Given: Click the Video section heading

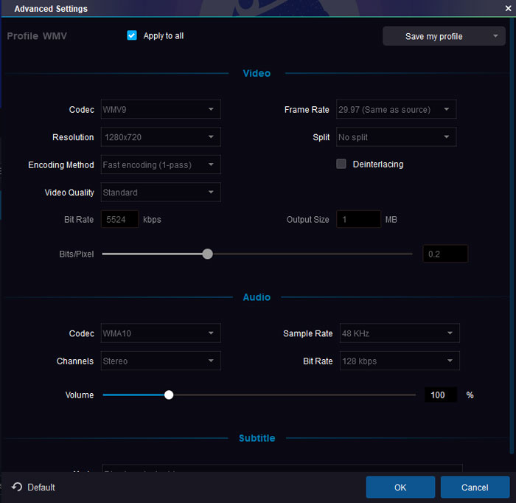Looking at the screenshot, I should pos(257,73).
